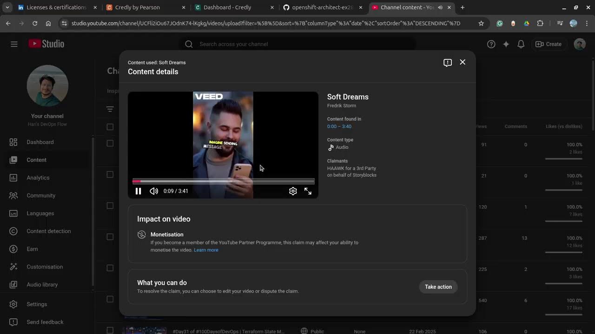Bookmark this page with the star icon
This screenshot has width=595, height=334.
481,23
